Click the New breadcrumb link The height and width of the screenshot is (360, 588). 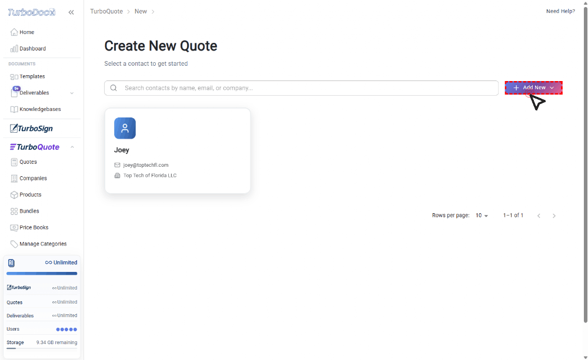pyautogui.click(x=141, y=12)
